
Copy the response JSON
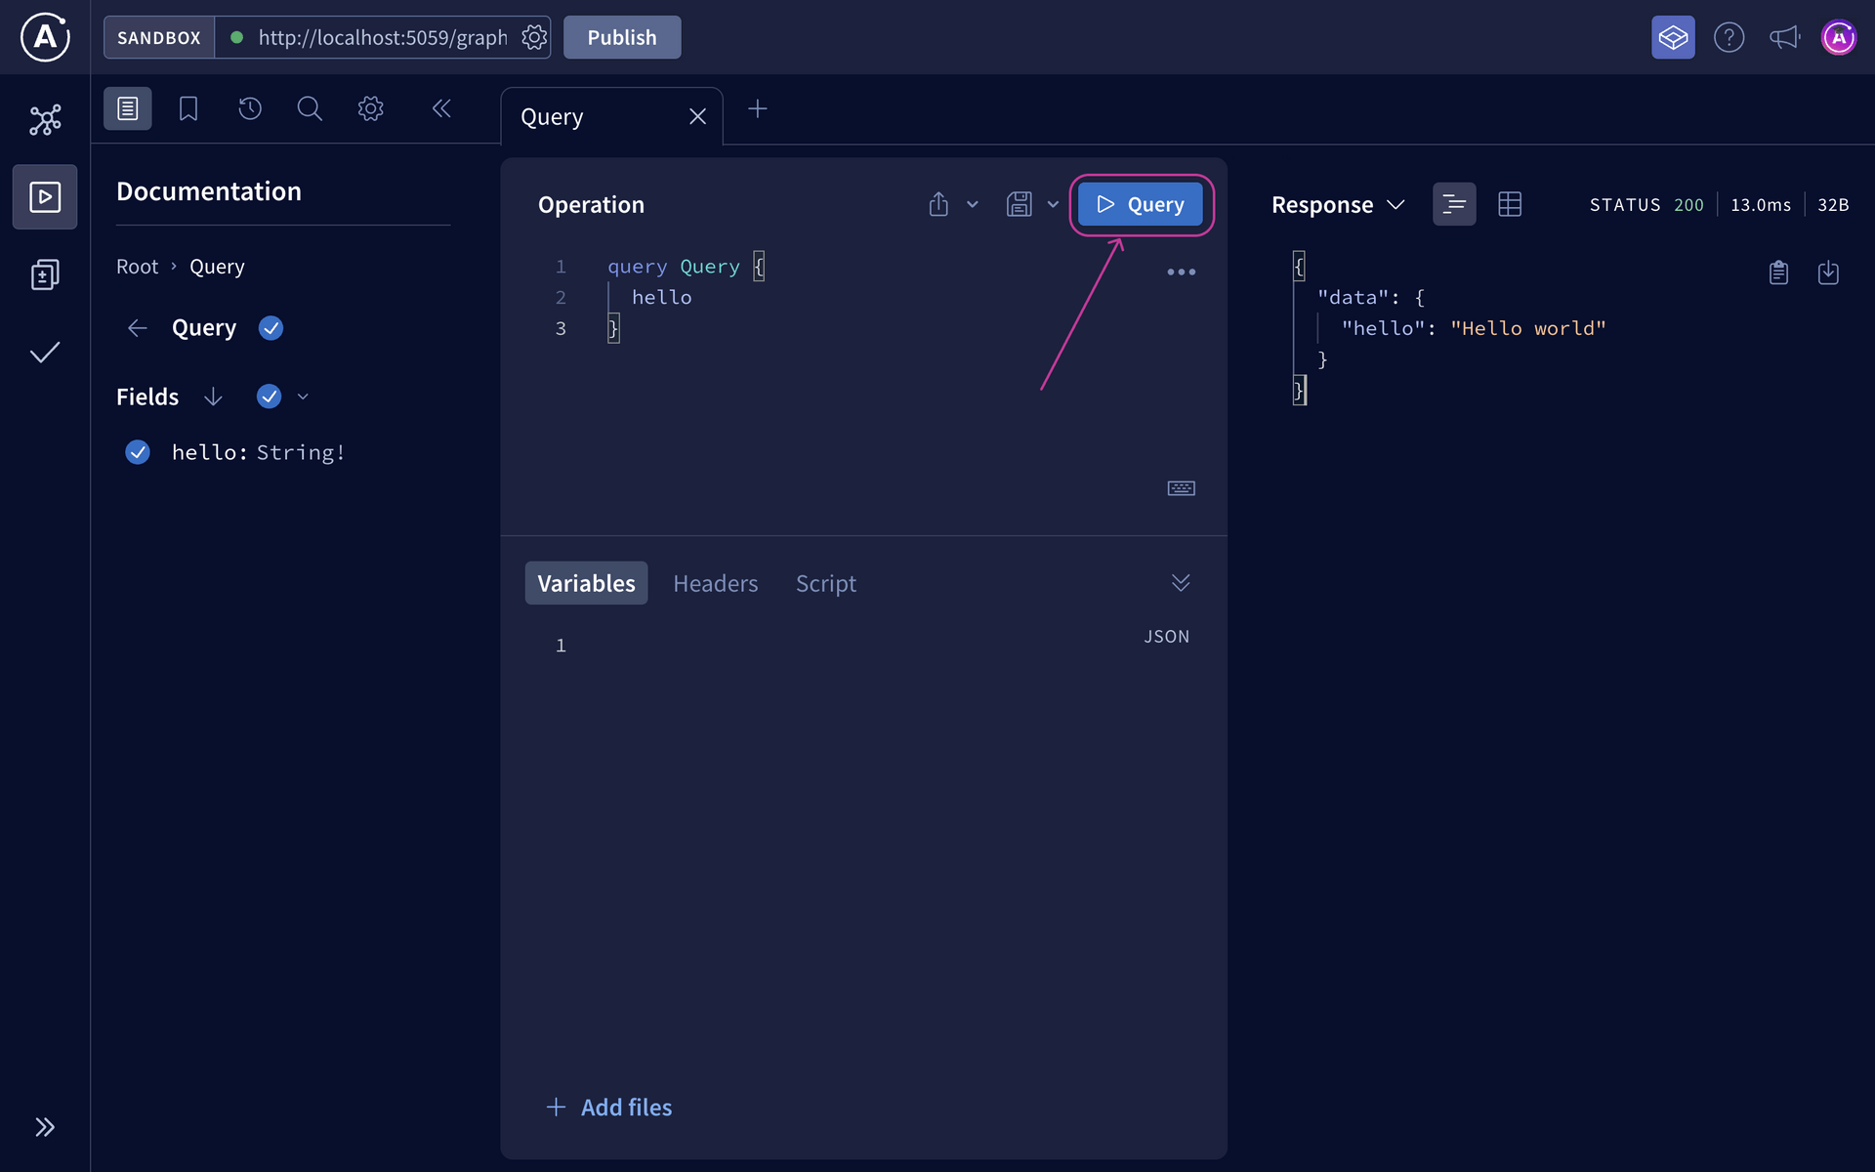pyautogui.click(x=1778, y=272)
